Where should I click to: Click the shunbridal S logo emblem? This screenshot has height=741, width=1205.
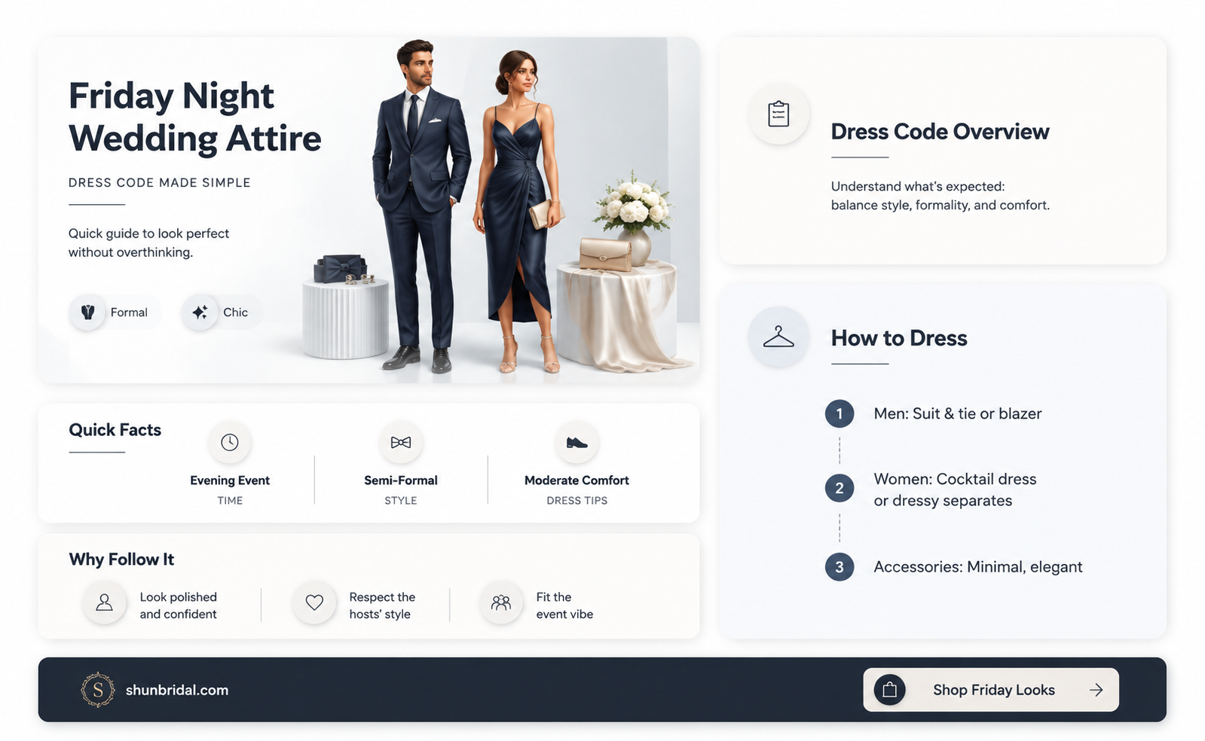(x=98, y=690)
